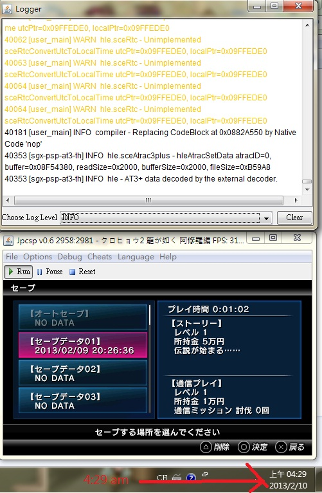
Task: Open the Cheats menu
Action: click(x=100, y=257)
